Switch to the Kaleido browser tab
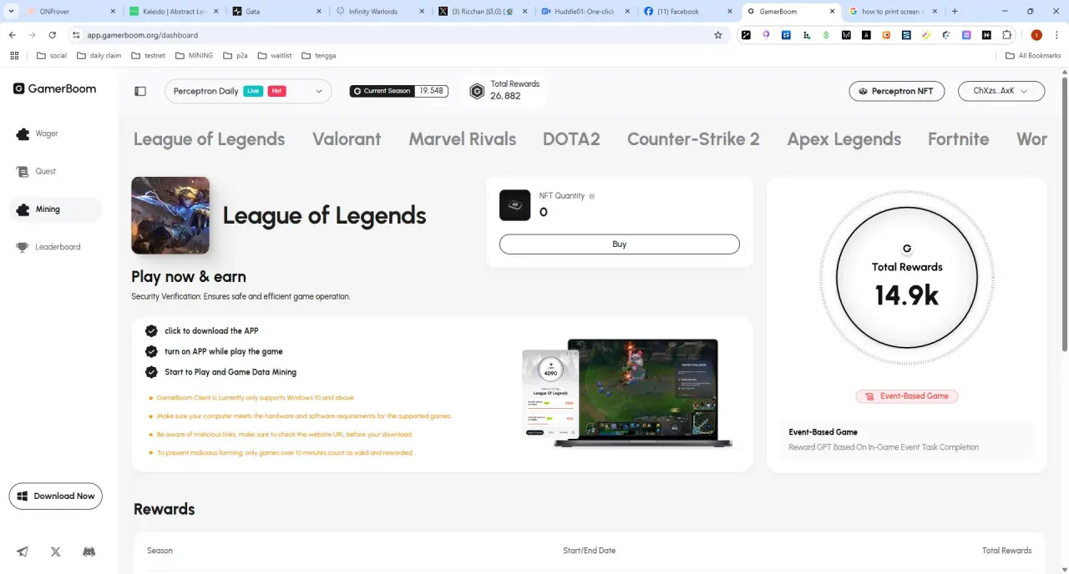This screenshot has width=1069, height=574. pyautogui.click(x=174, y=12)
